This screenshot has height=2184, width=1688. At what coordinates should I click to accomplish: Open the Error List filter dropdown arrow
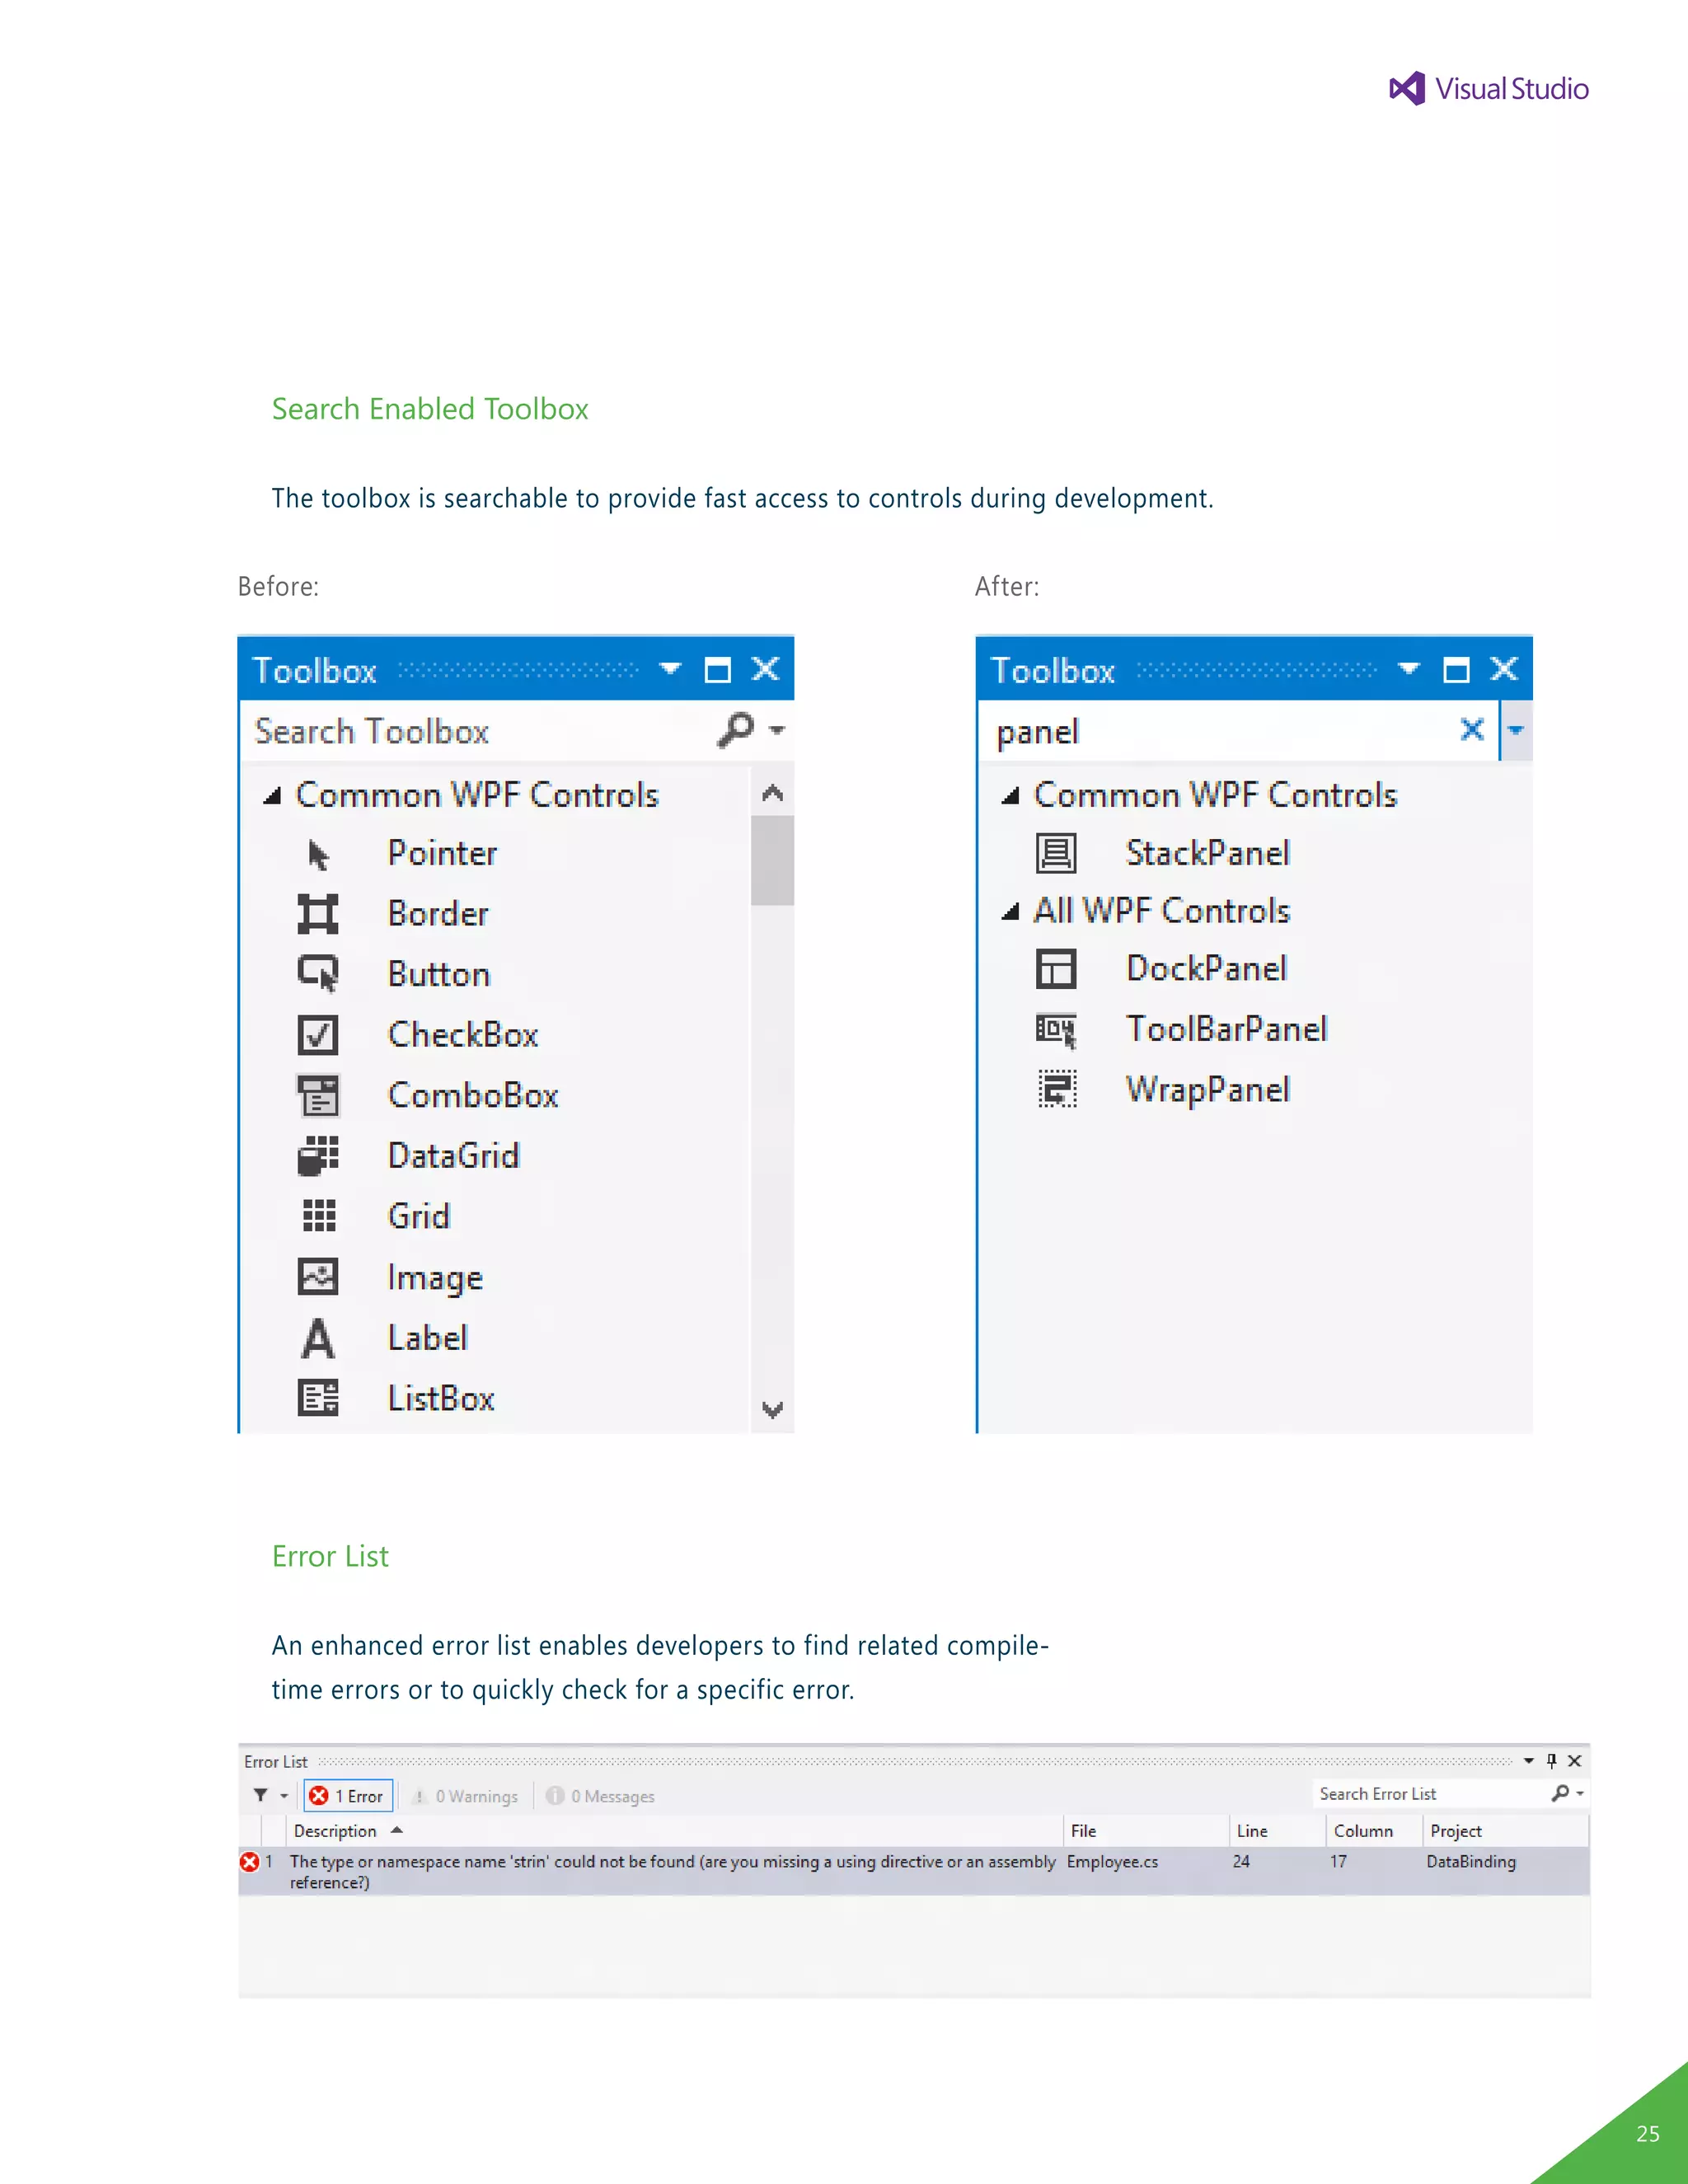coord(284,1796)
